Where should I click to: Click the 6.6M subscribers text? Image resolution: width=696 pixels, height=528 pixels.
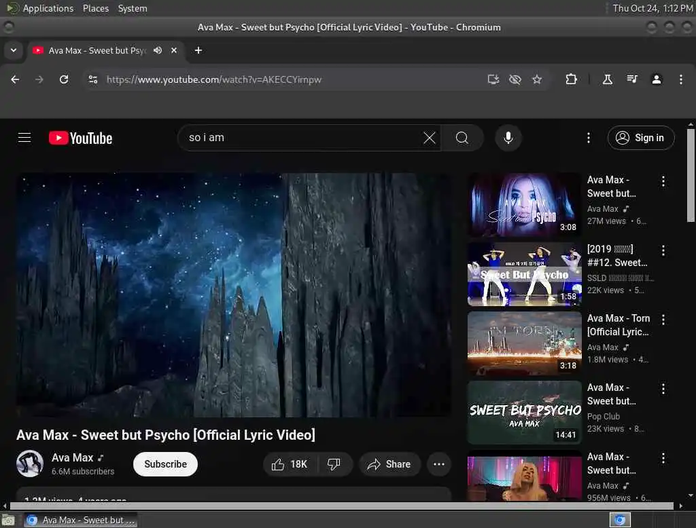83,471
